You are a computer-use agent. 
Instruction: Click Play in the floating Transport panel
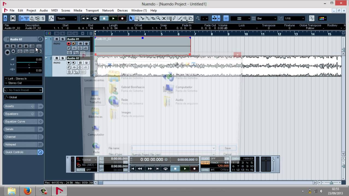pos(185,169)
